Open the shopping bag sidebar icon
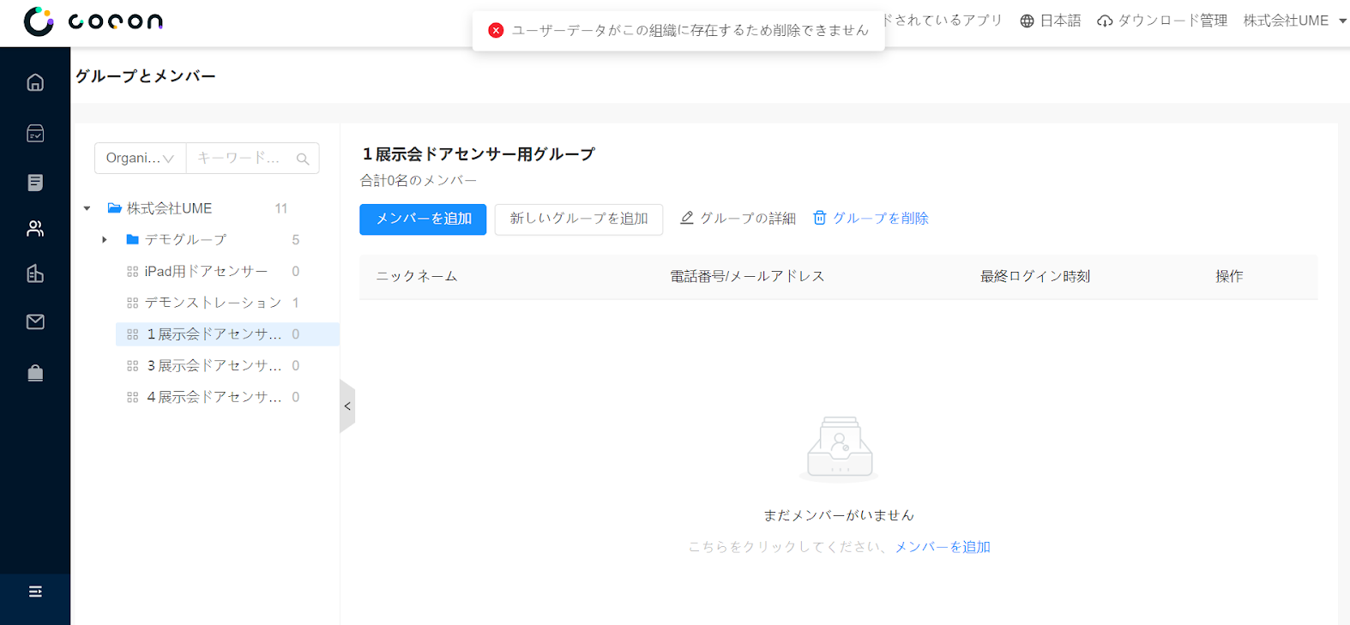The height and width of the screenshot is (625, 1350). tap(35, 373)
